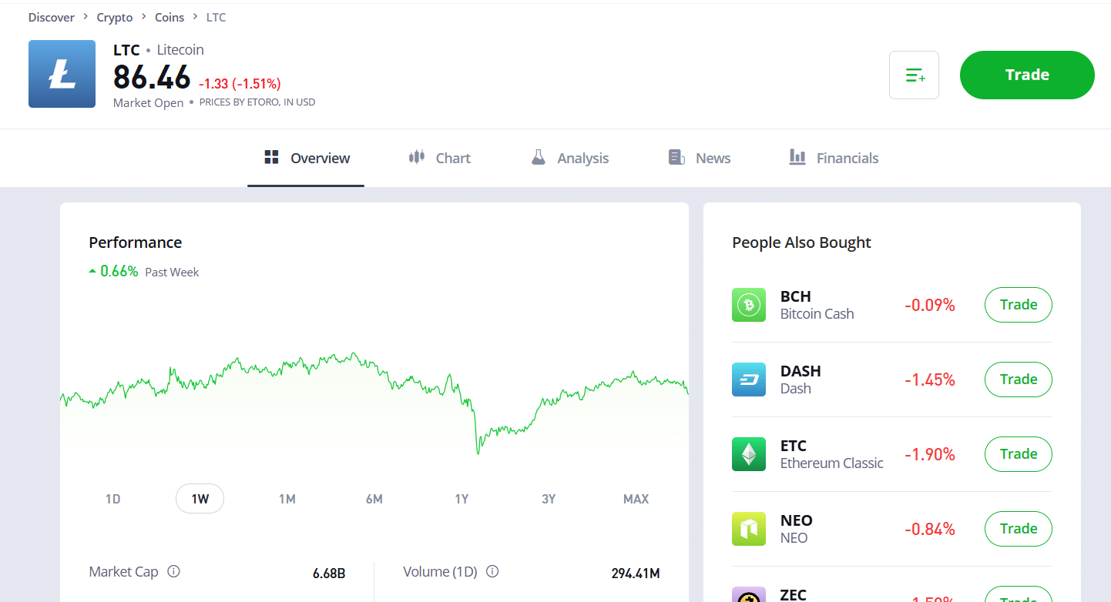1111x602 pixels.
Task: Select the 1D performance range
Action: (113, 499)
